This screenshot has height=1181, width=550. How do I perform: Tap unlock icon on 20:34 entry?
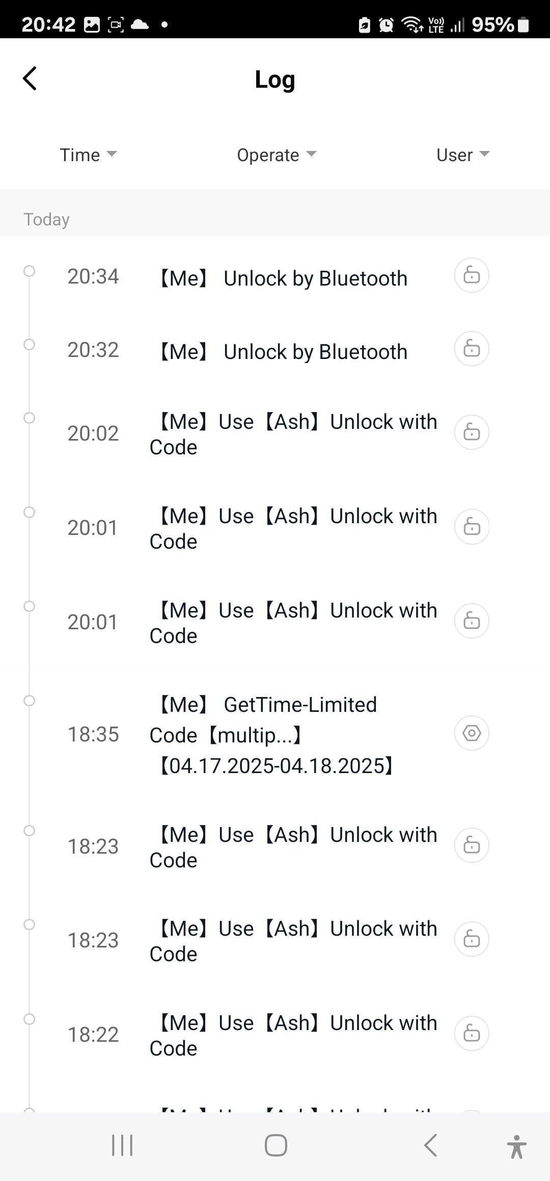click(472, 275)
